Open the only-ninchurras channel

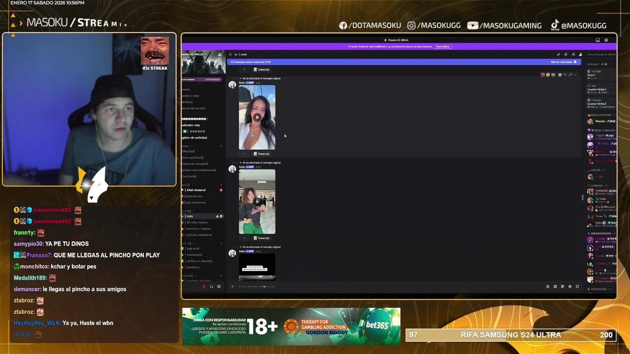click(196, 203)
